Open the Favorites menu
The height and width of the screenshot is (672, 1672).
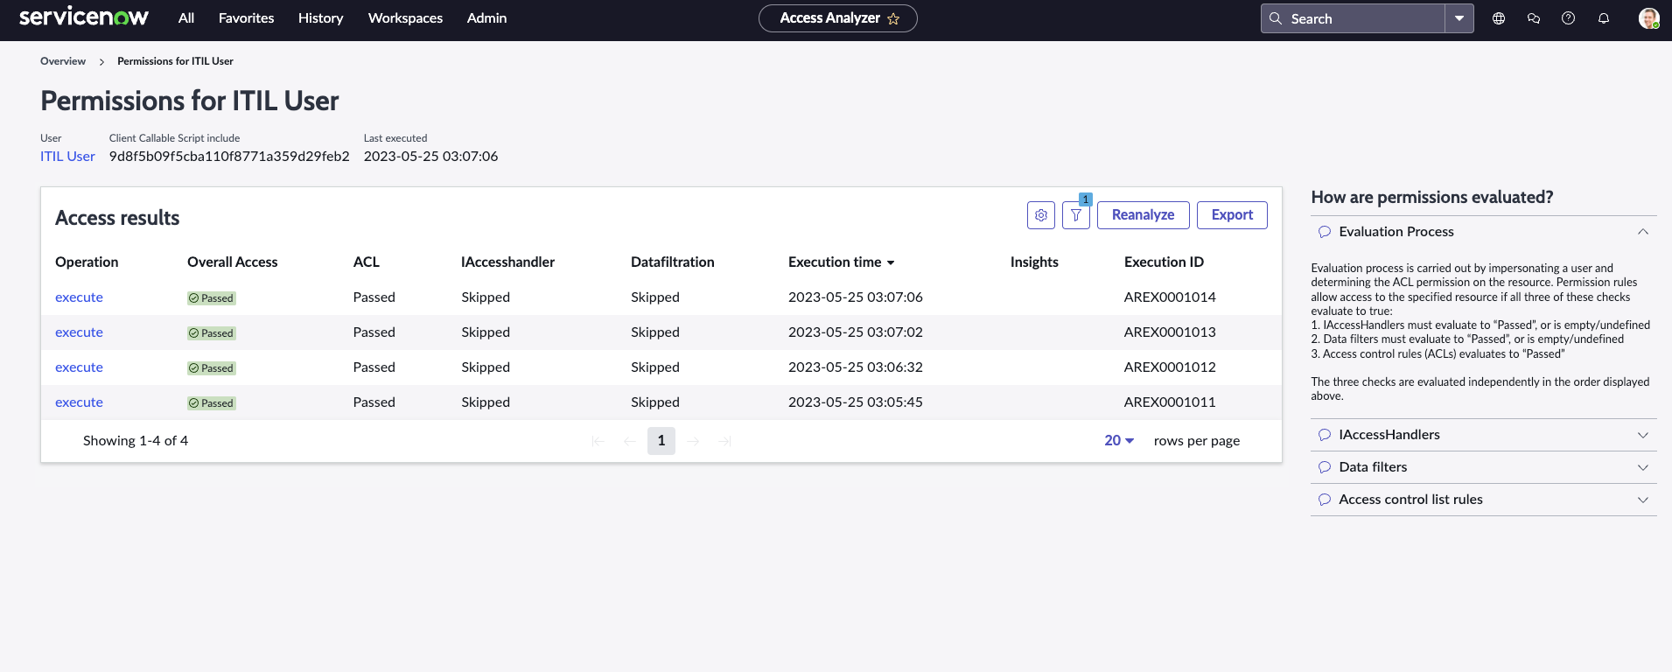(246, 18)
